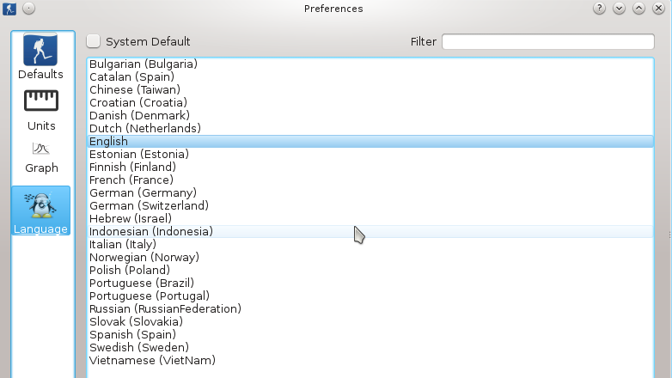The image size is (672, 378).
Task: Click the round pin button in title bar
Action: (x=28, y=9)
